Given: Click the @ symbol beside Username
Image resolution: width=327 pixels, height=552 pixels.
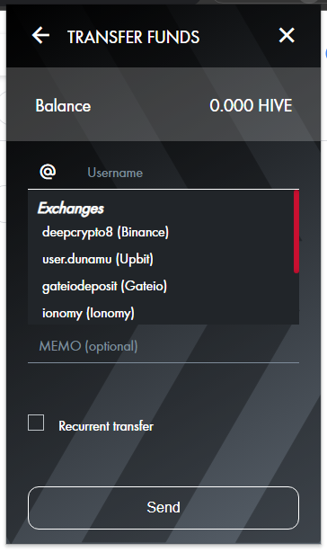Looking at the screenshot, I should (48, 172).
